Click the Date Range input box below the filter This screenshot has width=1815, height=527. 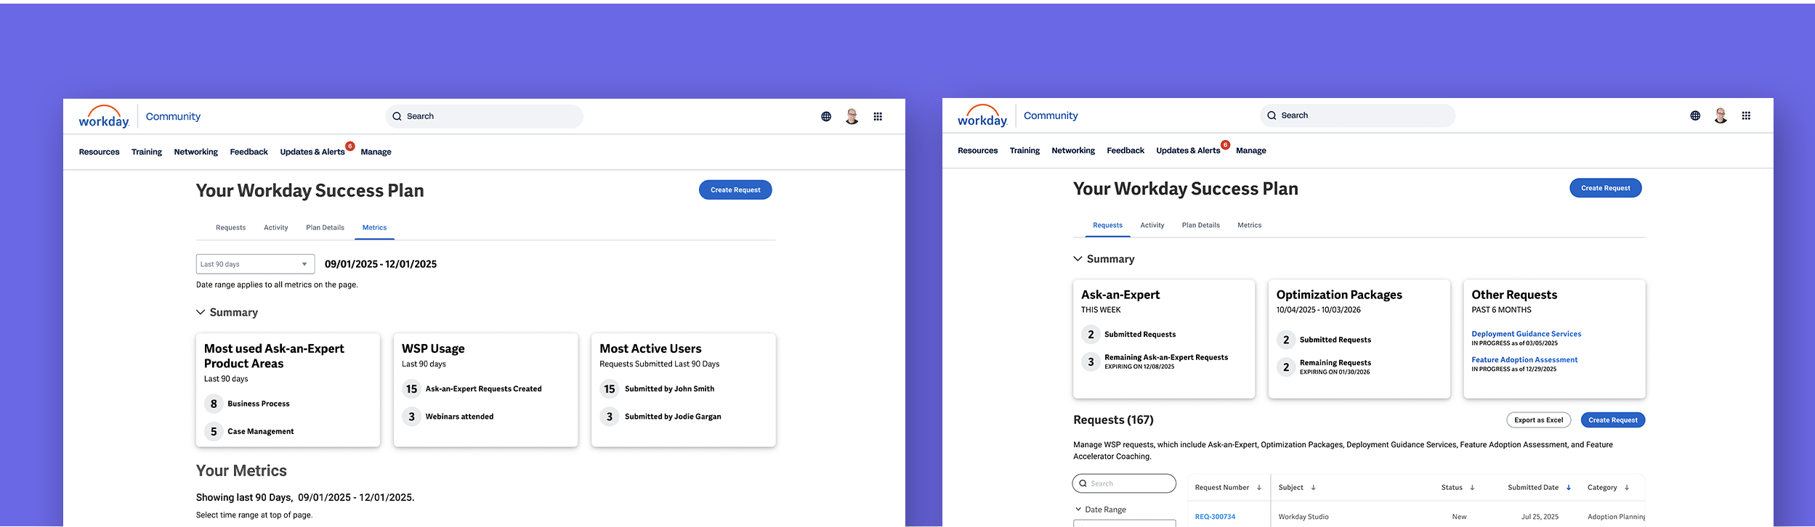(1125, 523)
